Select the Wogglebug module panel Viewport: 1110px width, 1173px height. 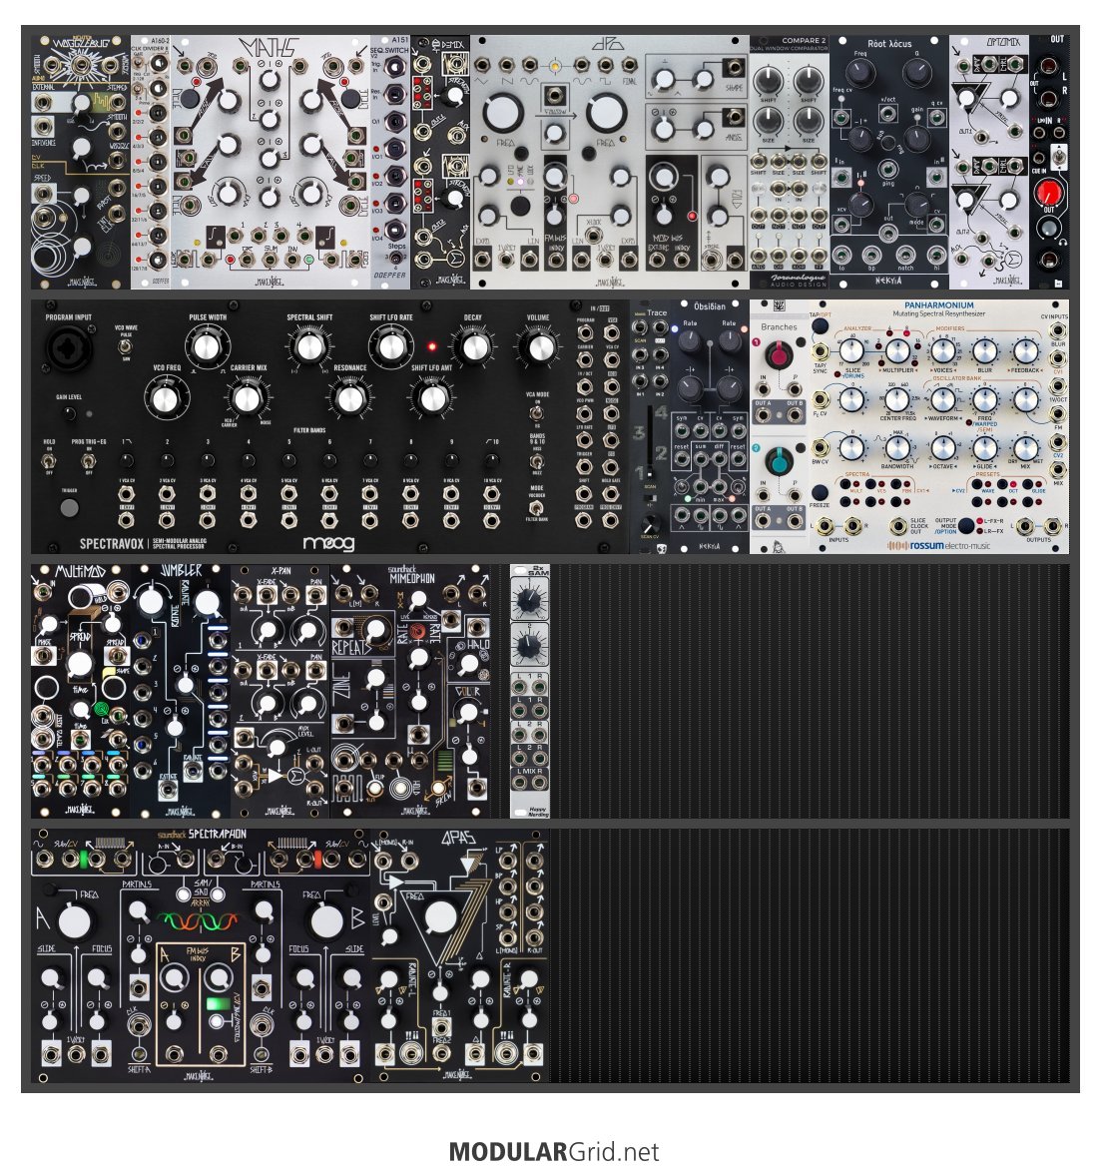coord(81,162)
